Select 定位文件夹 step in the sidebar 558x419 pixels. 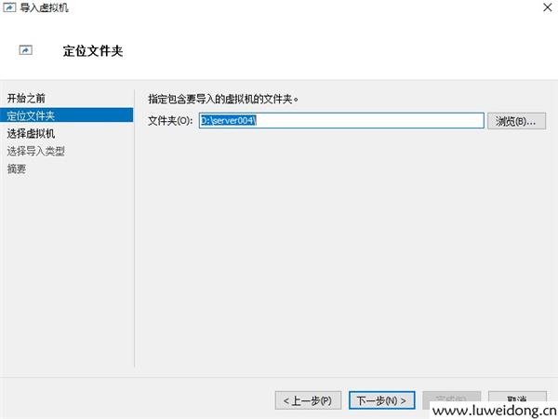32,115
